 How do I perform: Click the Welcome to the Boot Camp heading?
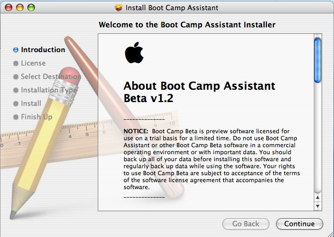coord(187,25)
